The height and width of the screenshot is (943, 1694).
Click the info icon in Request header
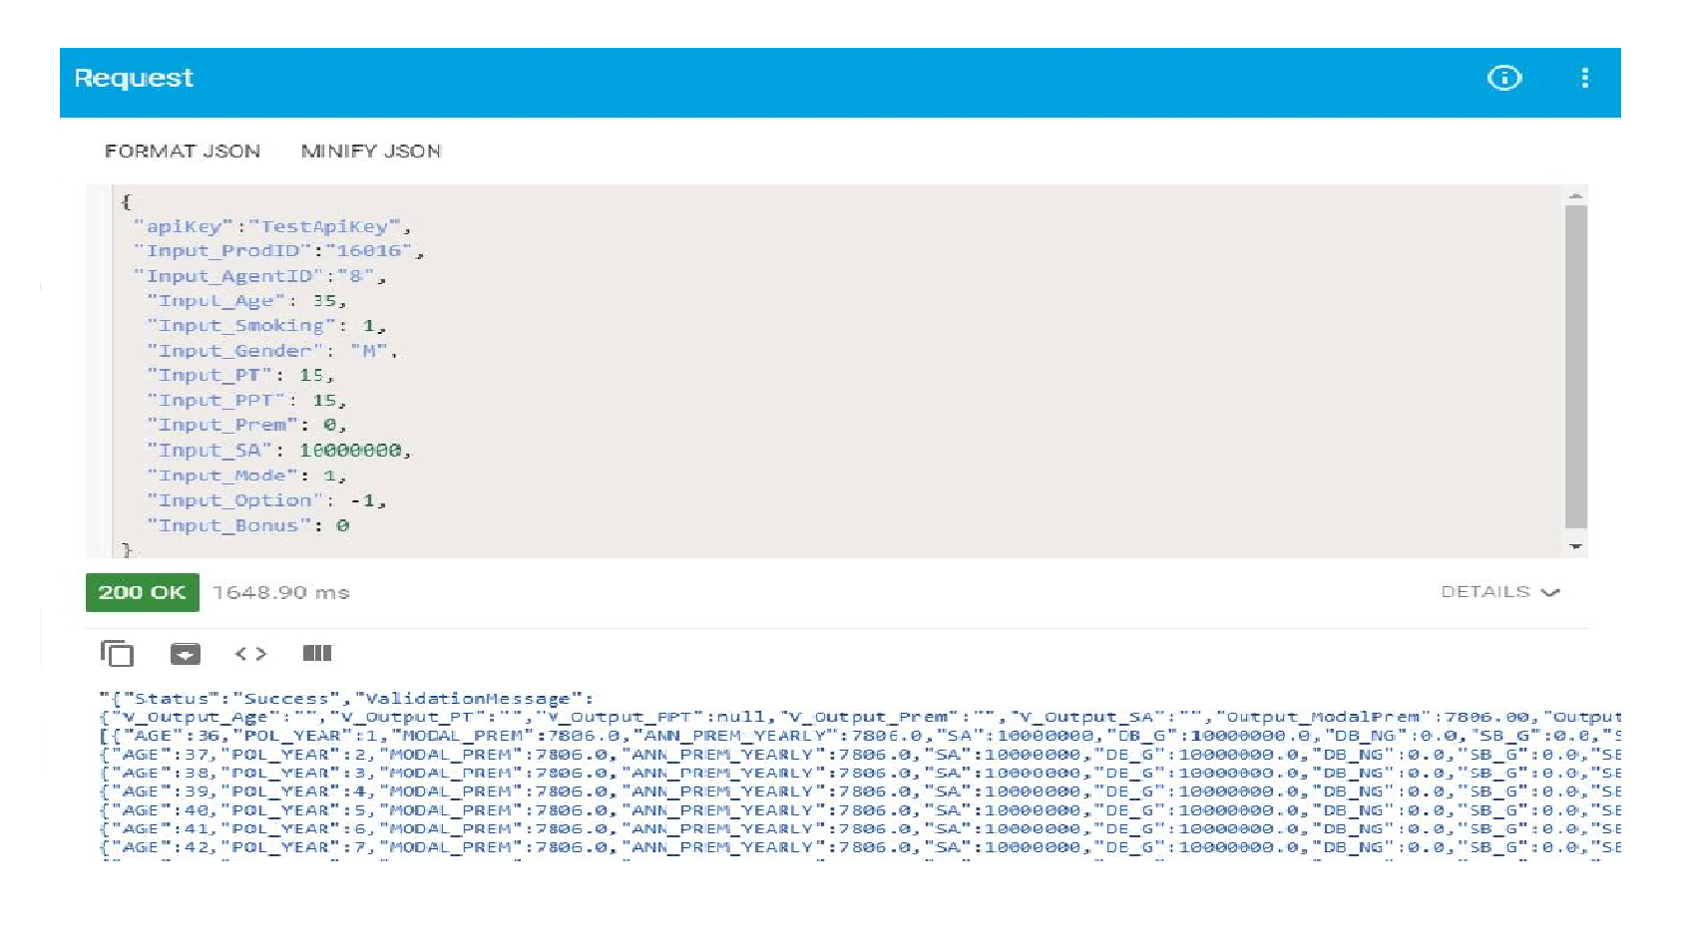coord(1503,78)
